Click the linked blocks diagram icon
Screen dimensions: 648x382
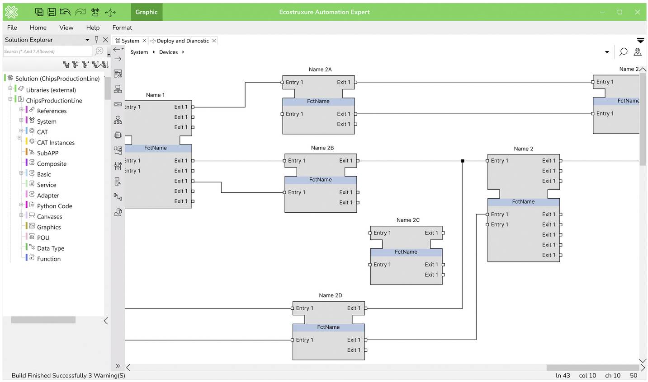pos(118,150)
